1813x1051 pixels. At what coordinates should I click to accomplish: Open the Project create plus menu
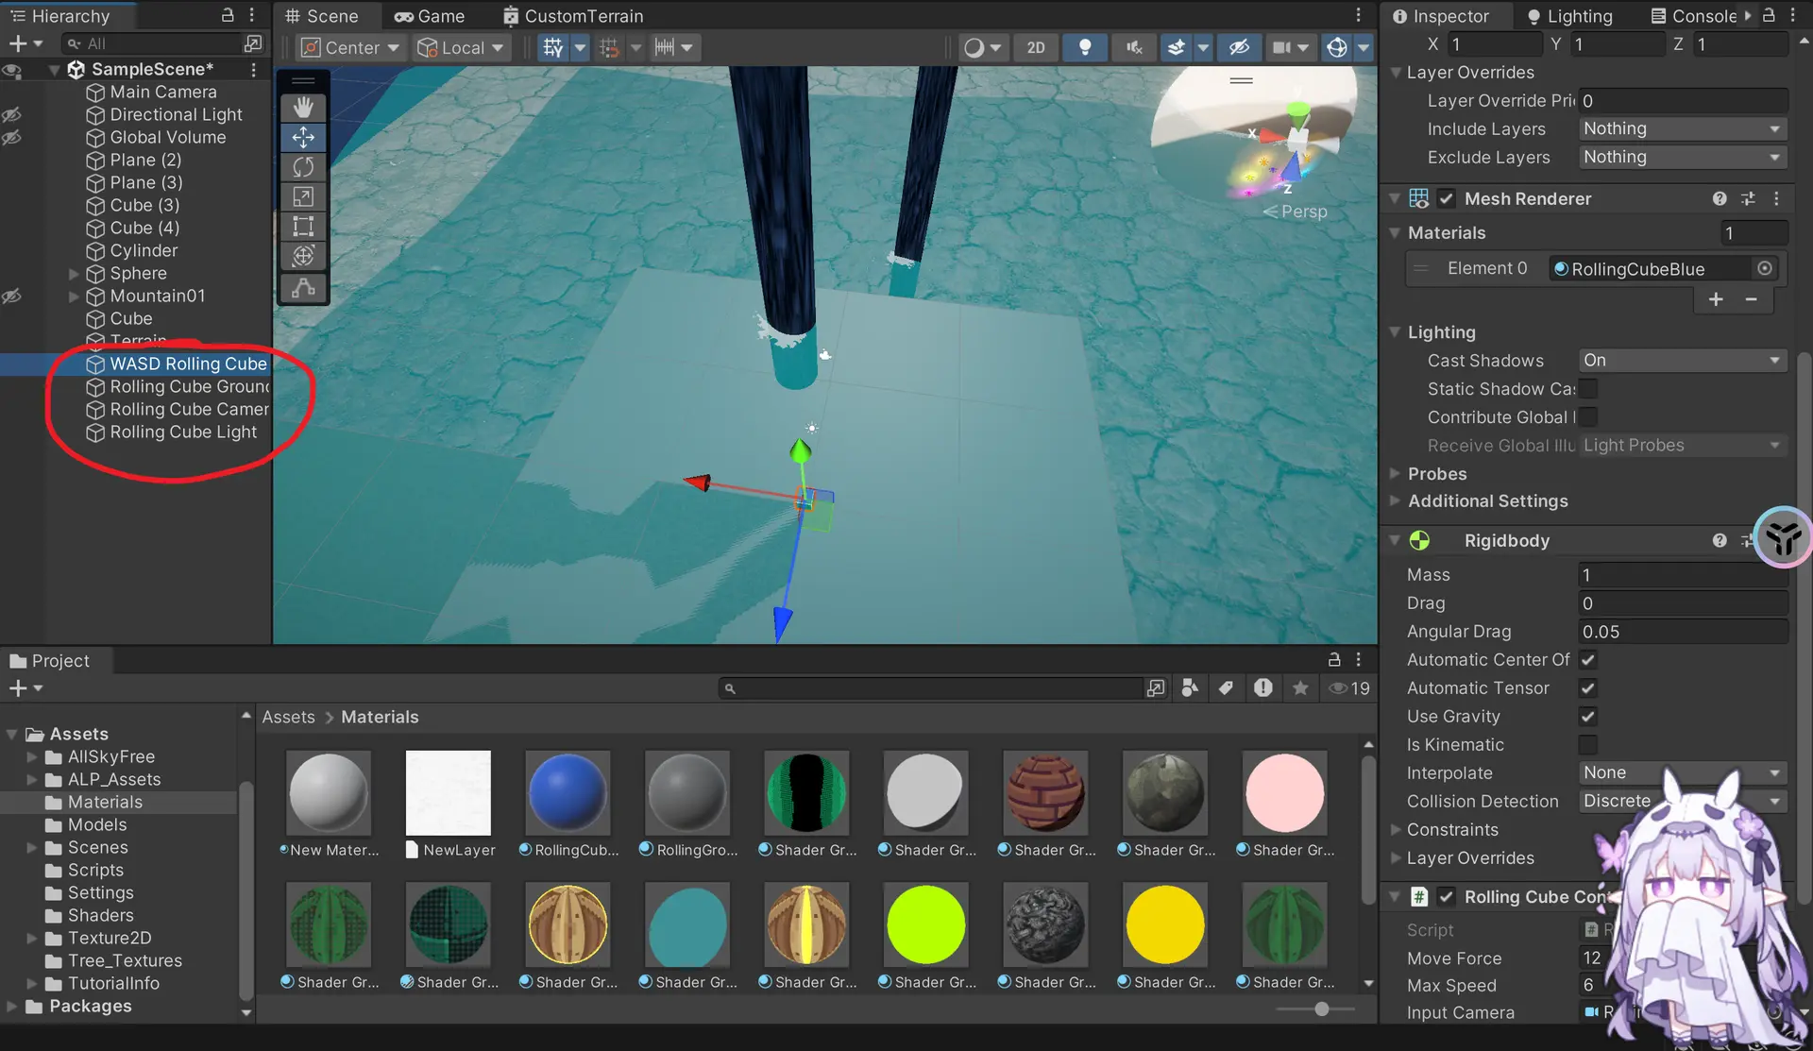[x=25, y=688]
